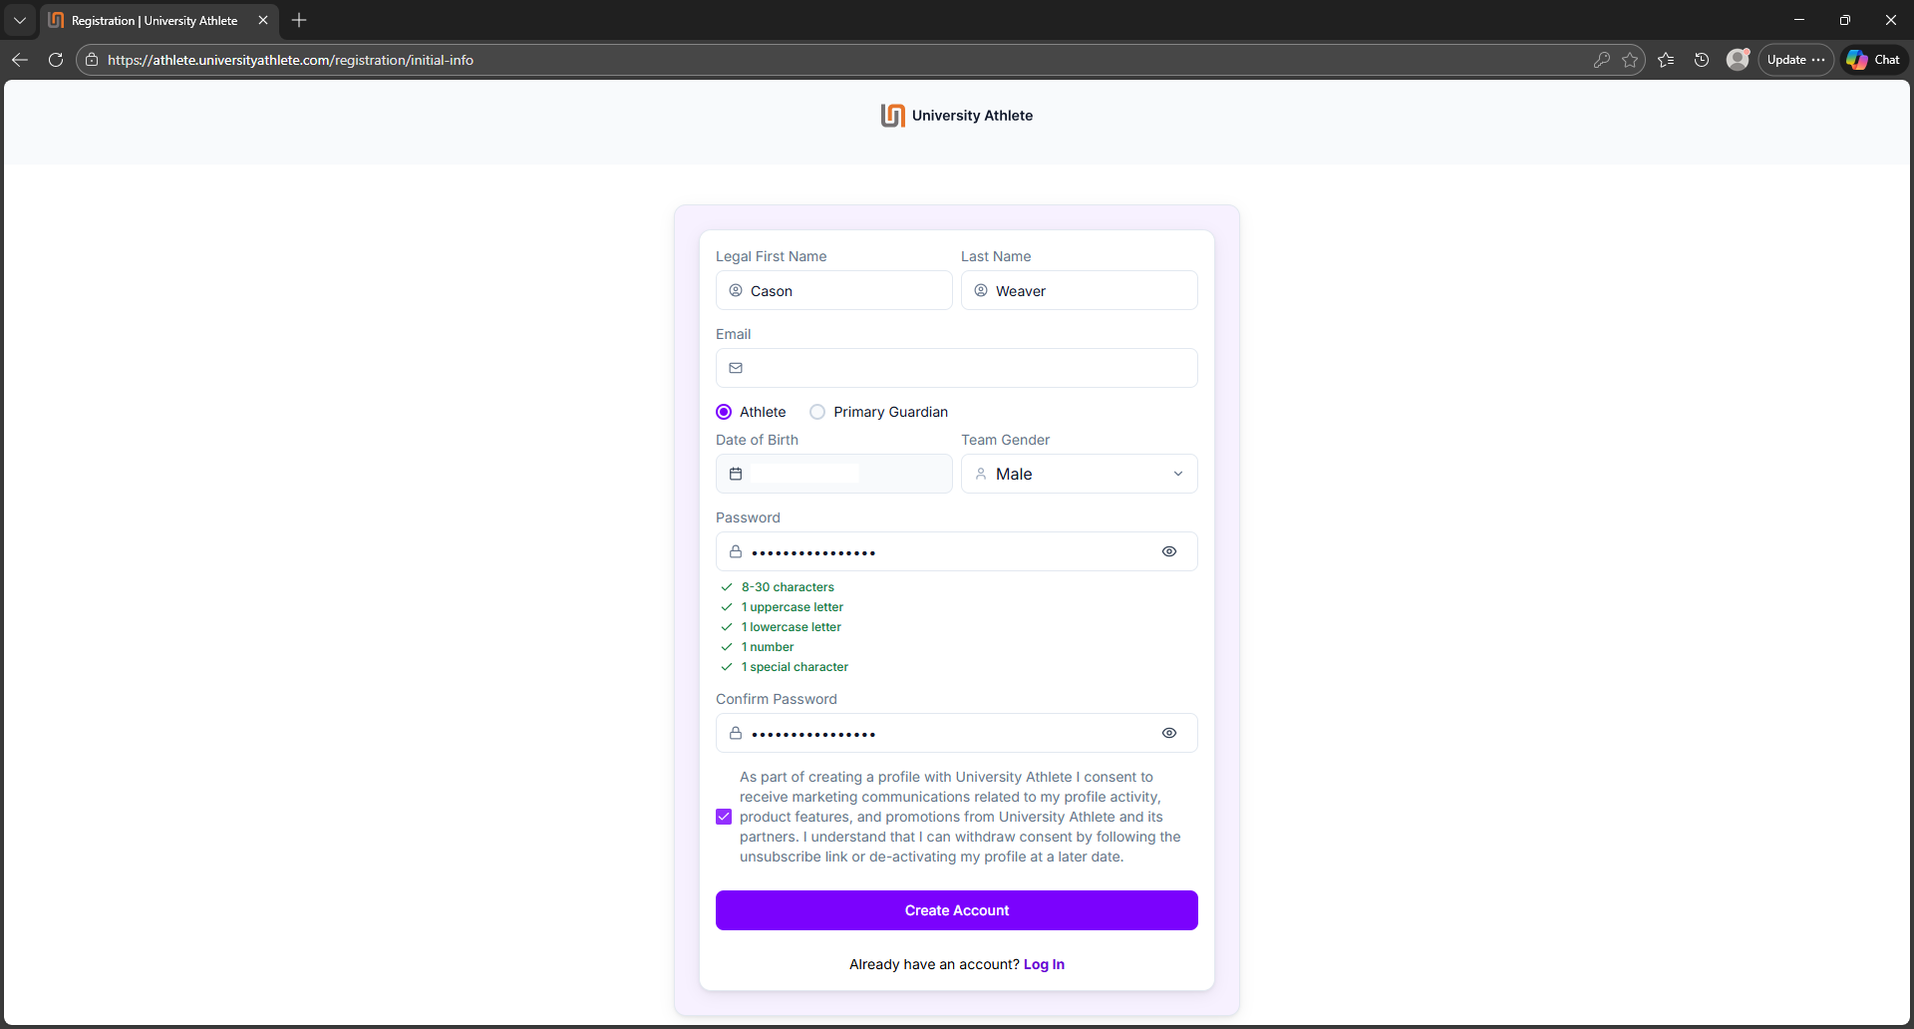This screenshot has height=1029, width=1914.
Task: Open the Date of Birth picker
Action: [834, 474]
